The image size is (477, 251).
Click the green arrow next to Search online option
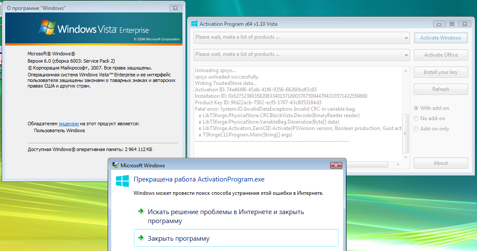(141, 211)
